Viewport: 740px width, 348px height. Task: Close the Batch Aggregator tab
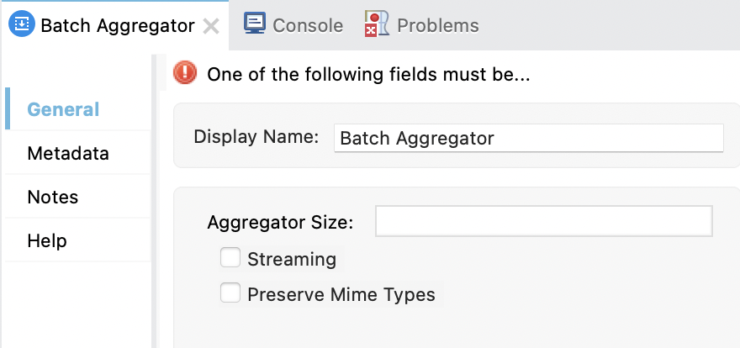click(x=212, y=26)
